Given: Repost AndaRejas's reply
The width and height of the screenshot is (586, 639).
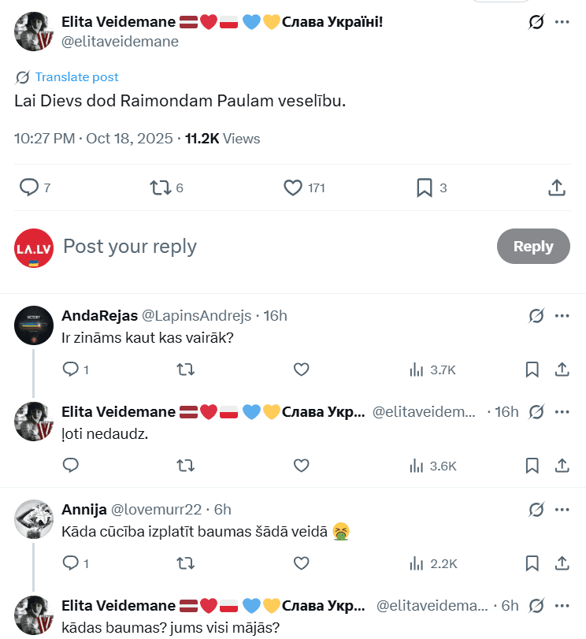Looking at the screenshot, I should pyautogui.click(x=186, y=370).
